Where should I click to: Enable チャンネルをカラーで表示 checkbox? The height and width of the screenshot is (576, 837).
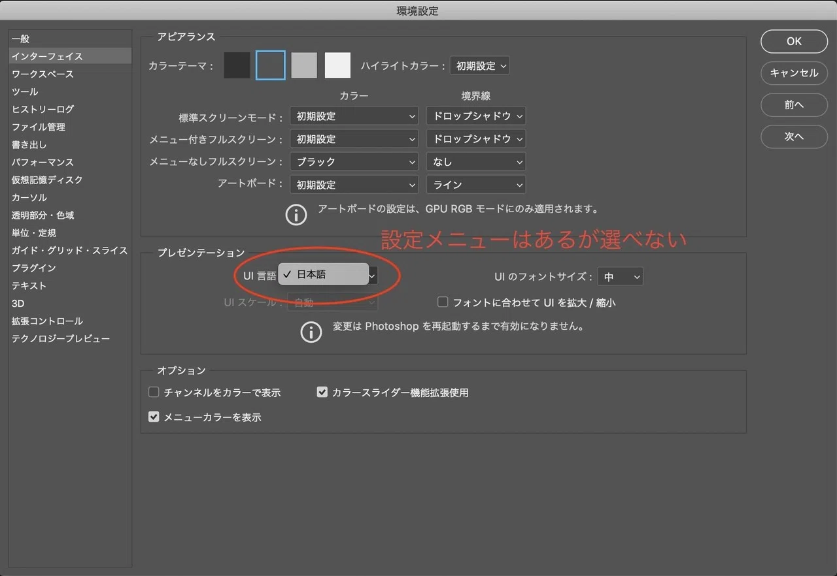[154, 392]
